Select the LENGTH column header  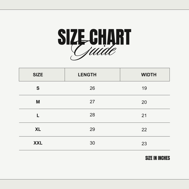click(87, 75)
